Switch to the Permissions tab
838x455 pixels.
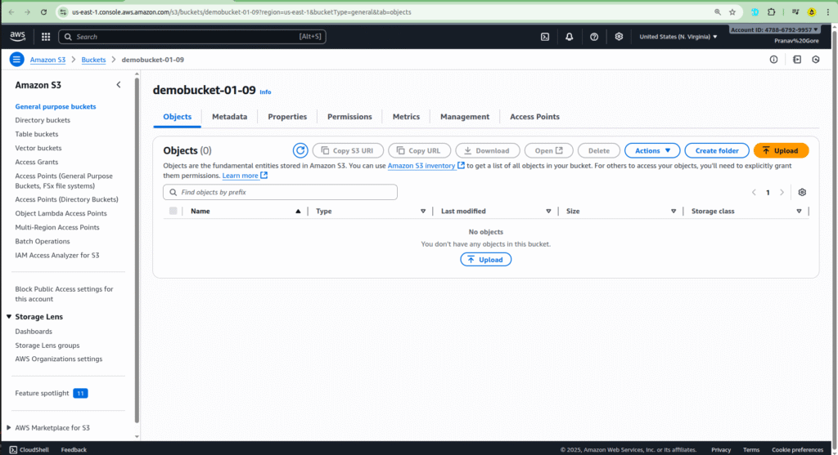click(x=349, y=117)
